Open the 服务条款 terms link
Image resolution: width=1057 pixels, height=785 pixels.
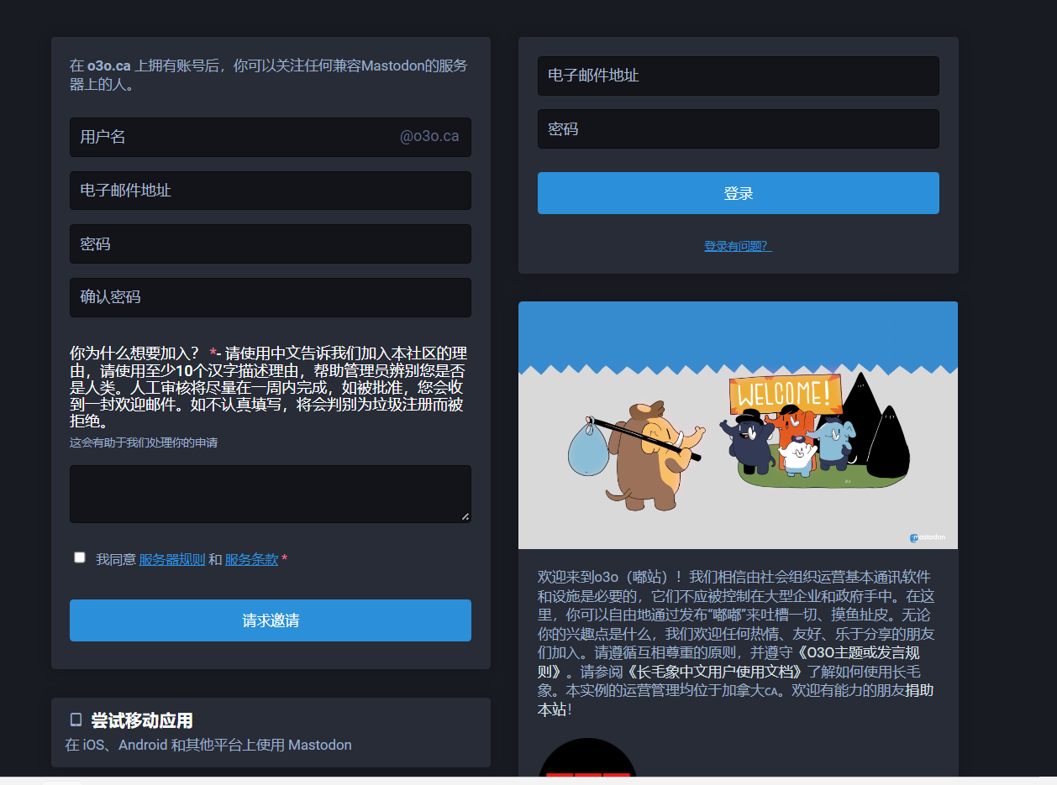[x=251, y=559]
